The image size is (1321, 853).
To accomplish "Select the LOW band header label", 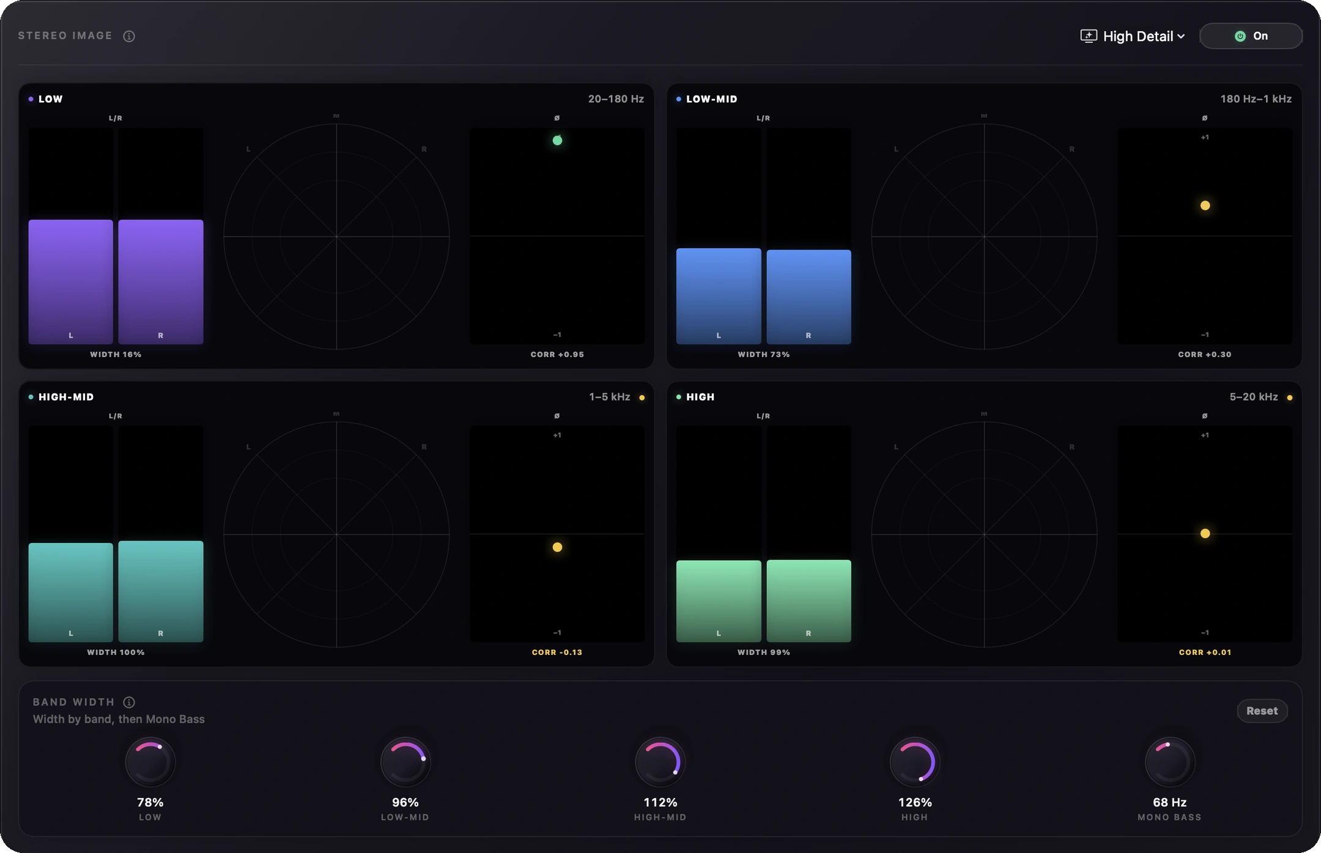I will pyautogui.click(x=51, y=99).
